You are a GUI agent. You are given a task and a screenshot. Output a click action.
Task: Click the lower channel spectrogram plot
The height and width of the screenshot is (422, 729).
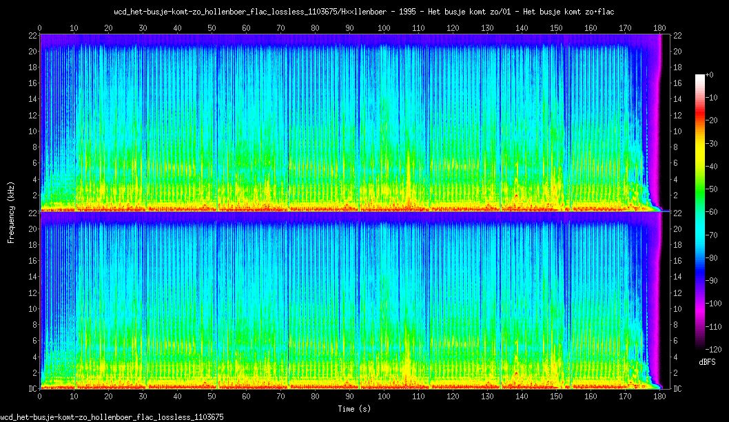(x=354, y=301)
